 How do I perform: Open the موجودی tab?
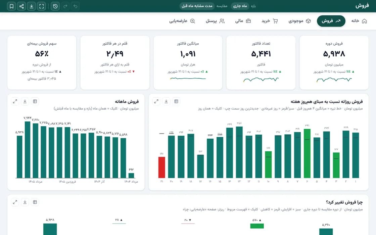(299, 21)
